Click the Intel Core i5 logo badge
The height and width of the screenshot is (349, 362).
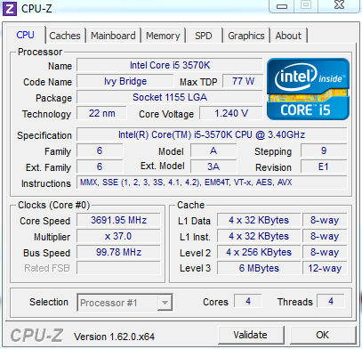308,89
